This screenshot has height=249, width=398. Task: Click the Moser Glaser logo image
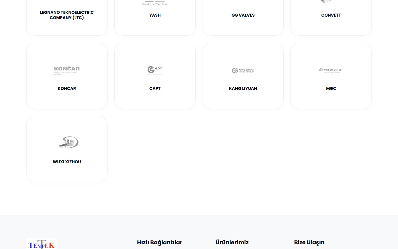(331, 70)
